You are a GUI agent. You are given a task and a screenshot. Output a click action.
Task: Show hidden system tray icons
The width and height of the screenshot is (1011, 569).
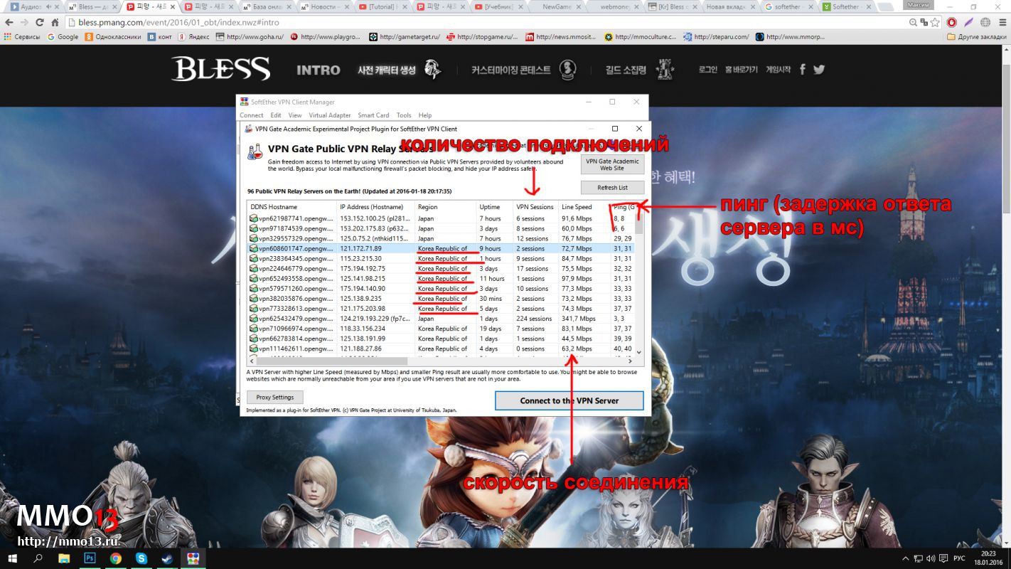pos(905,558)
